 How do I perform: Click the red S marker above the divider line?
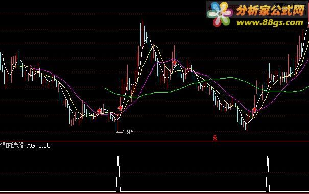click(x=215, y=138)
